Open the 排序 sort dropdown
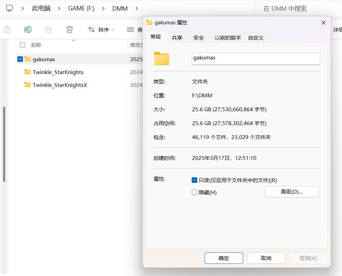Screen dimensions: 342x276 point(101,30)
